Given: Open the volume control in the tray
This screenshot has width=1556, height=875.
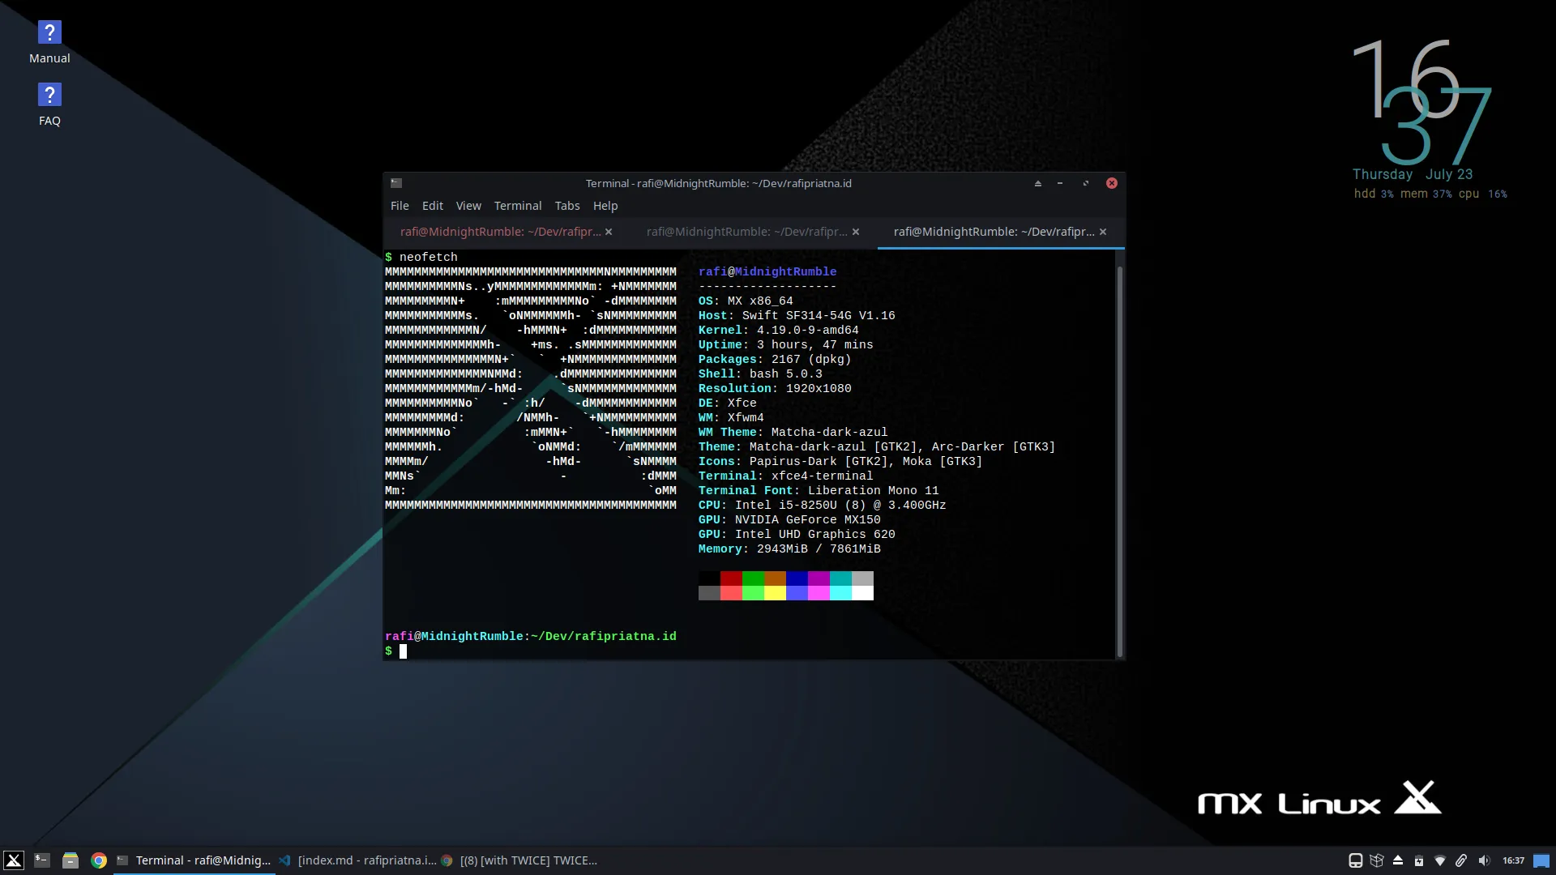Looking at the screenshot, I should (x=1484, y=860).
